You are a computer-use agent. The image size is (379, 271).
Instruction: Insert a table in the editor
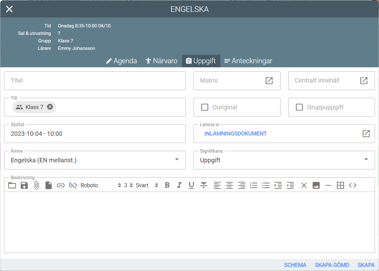340,185
